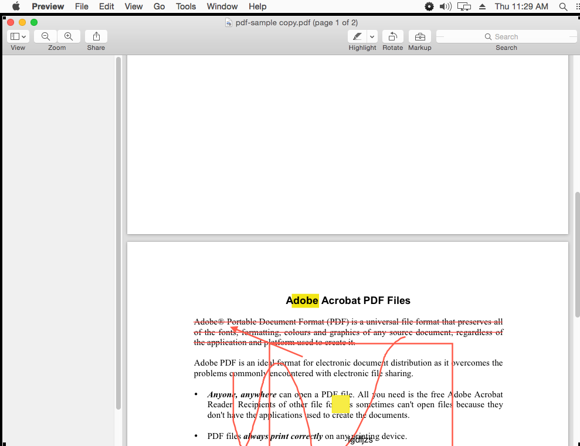The width and height of the screenshot is (580, 446).
Task: Expand the Highlight style dropdown arrow
Action: (x=372, y=36)
